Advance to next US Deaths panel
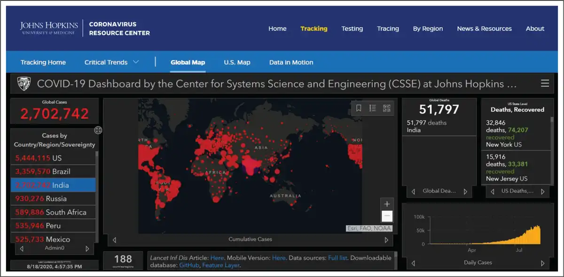Viewport: 564px width, 277px height. [542, 192]
